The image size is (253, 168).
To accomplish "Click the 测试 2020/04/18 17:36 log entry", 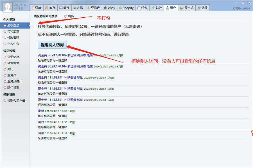I will tap(56, 111).
